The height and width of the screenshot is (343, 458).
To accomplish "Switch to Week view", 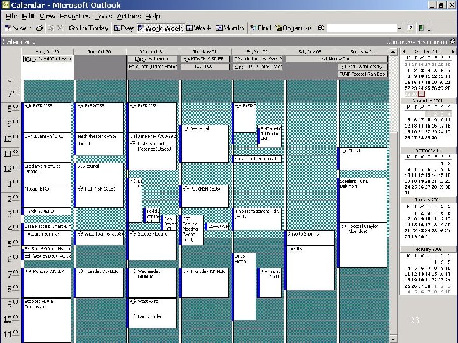I will tap(199, 29).
